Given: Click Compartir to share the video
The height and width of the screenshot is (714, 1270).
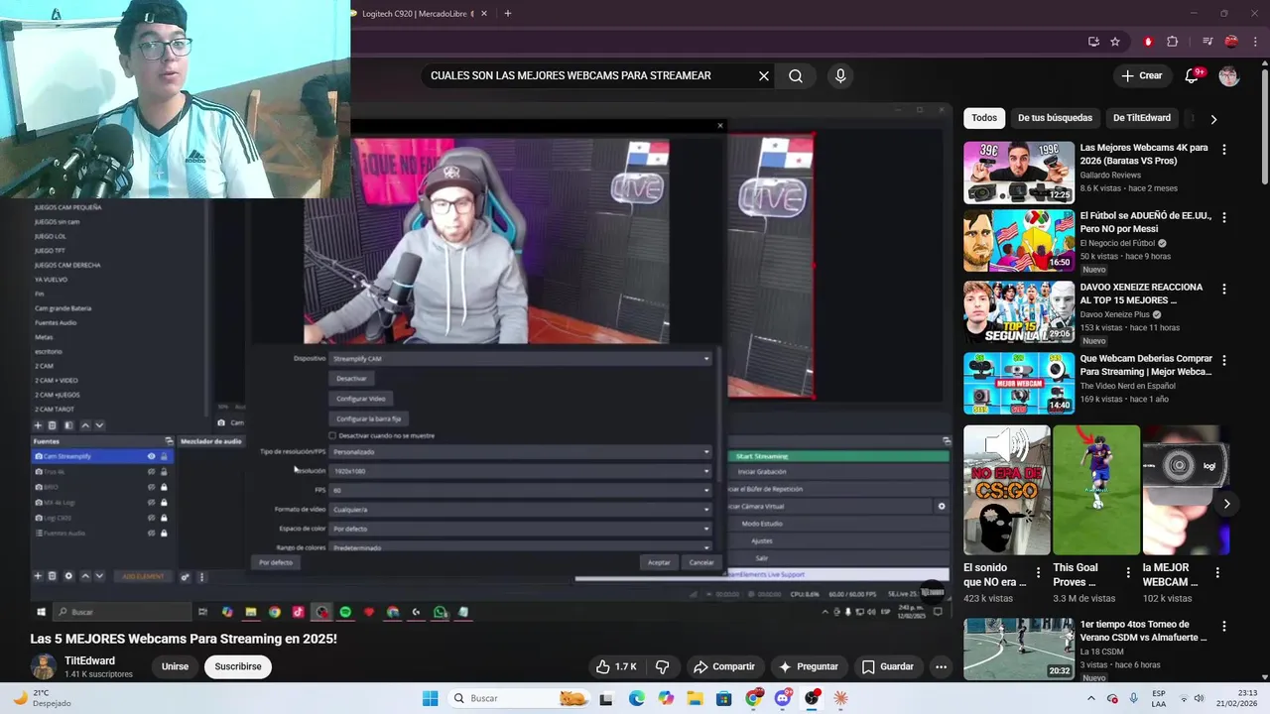Looking at the screenshot, I should point(724,666).
